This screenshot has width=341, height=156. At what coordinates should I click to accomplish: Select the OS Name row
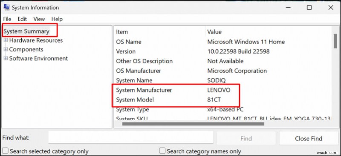point(223,42)
